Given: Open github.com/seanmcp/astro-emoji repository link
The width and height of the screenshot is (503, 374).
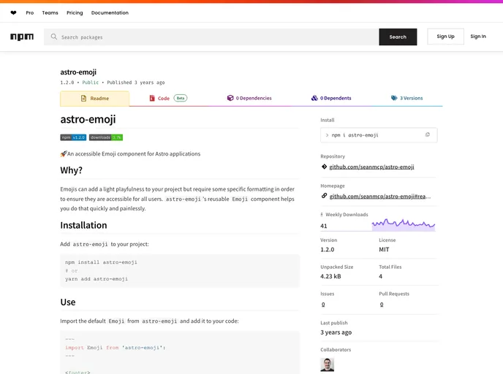Looking at the screenshot, I should pos(371,167).
